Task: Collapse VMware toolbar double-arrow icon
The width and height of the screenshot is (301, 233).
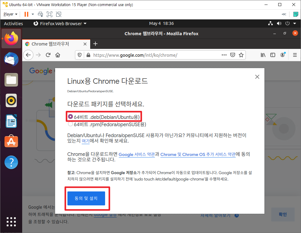Action: (284, 14)
